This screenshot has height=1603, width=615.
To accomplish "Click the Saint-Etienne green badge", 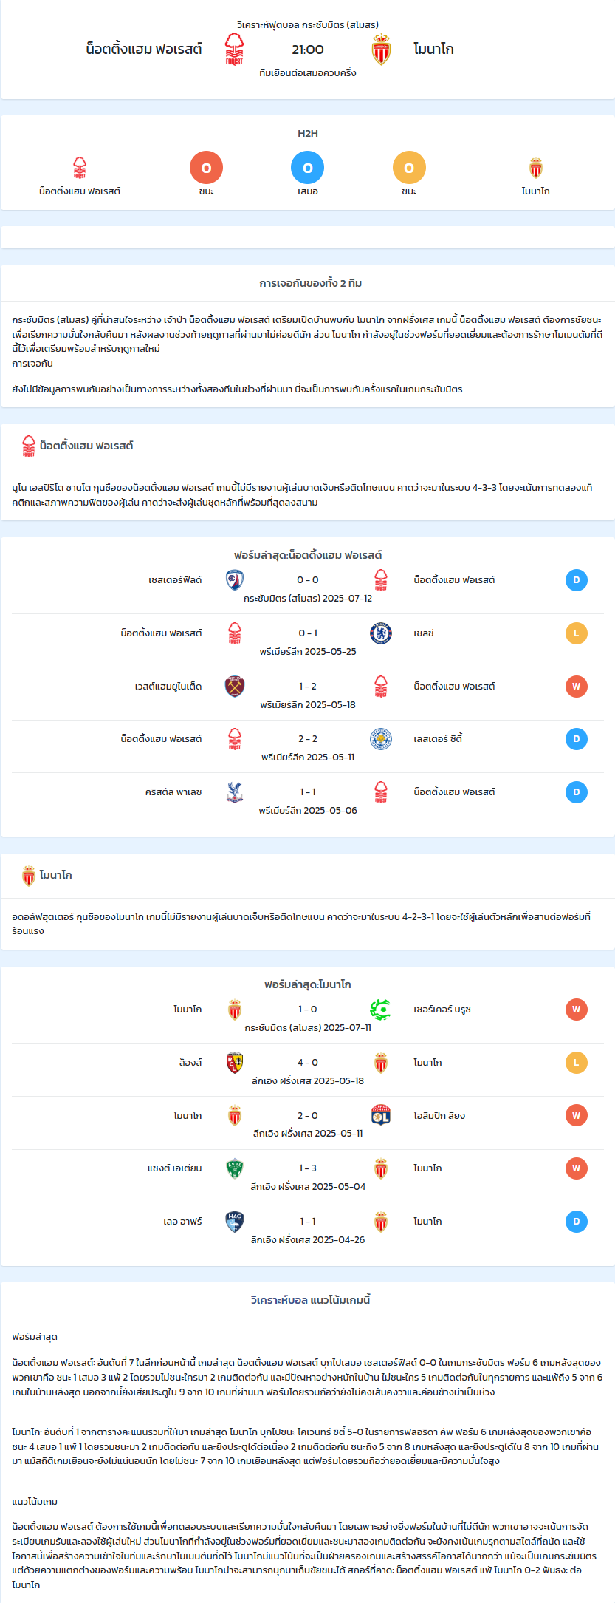I will pyautogui.click(x=235, y=1168).
